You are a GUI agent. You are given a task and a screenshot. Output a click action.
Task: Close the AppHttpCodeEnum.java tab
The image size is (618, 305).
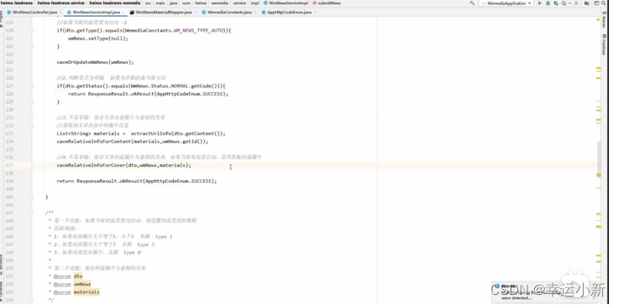coord(315,13)
